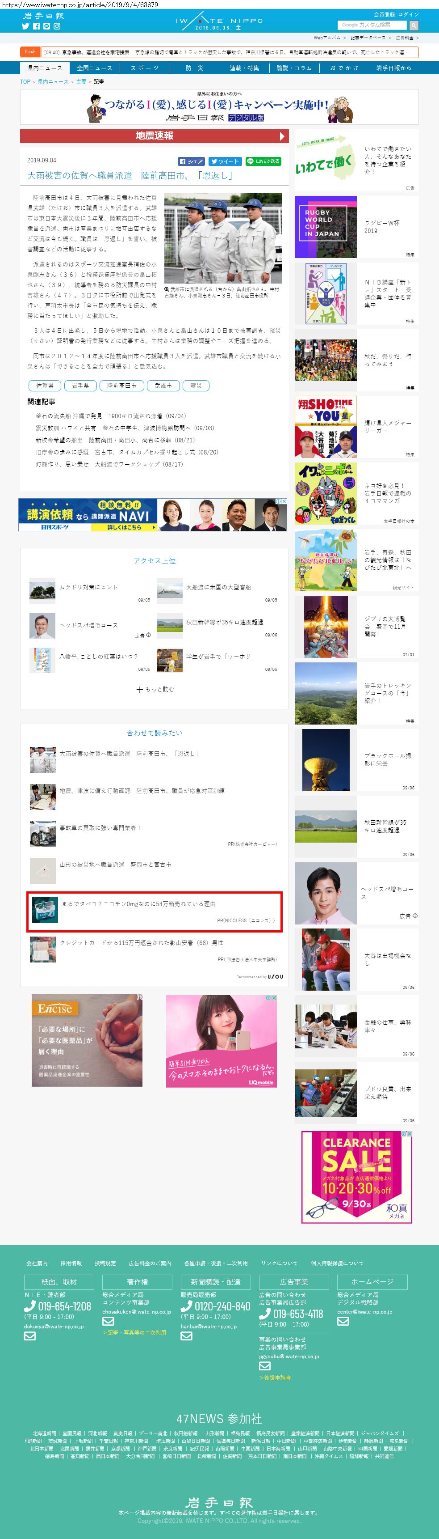Expand the 地震速報 bar arrow
The height and width of the screenshot is (1539, 439).
pyautogui.click(x=282, y=136)
